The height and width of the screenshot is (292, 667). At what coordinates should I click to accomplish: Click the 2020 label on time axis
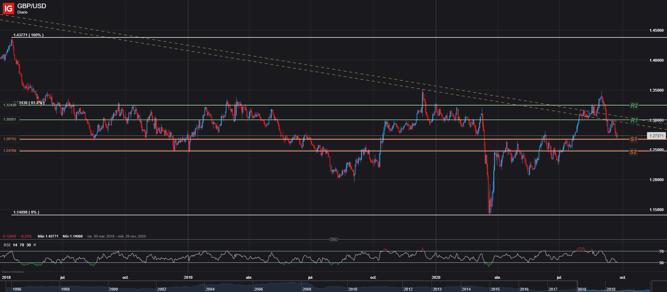[x=436, y=277]
